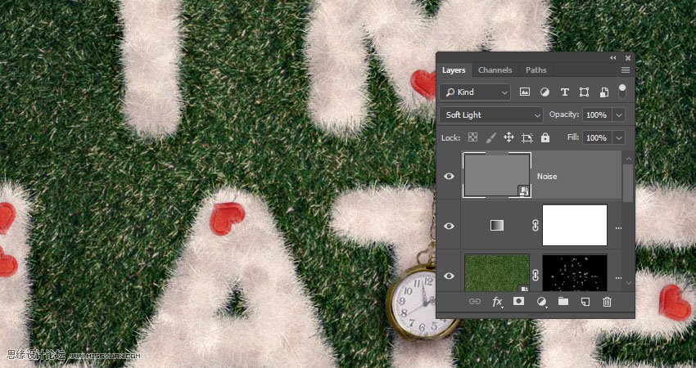Click the Fill value field
This screenshot has width=696, height=368.
598,138
